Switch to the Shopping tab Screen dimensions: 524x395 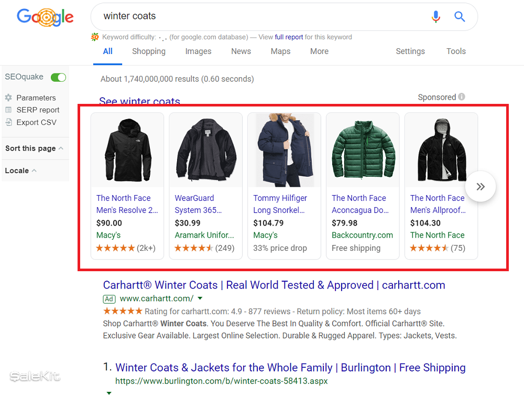(x=149, y=51)
